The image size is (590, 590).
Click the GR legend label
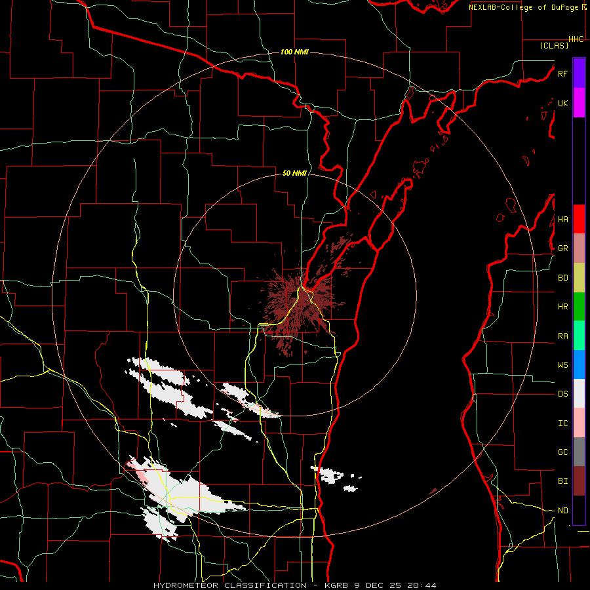(x=562, y=248)
